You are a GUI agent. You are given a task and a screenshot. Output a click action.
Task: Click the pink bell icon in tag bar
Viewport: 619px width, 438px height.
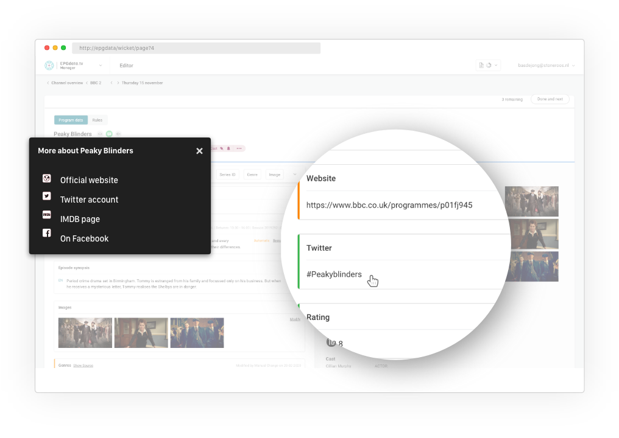click(228, 148)
